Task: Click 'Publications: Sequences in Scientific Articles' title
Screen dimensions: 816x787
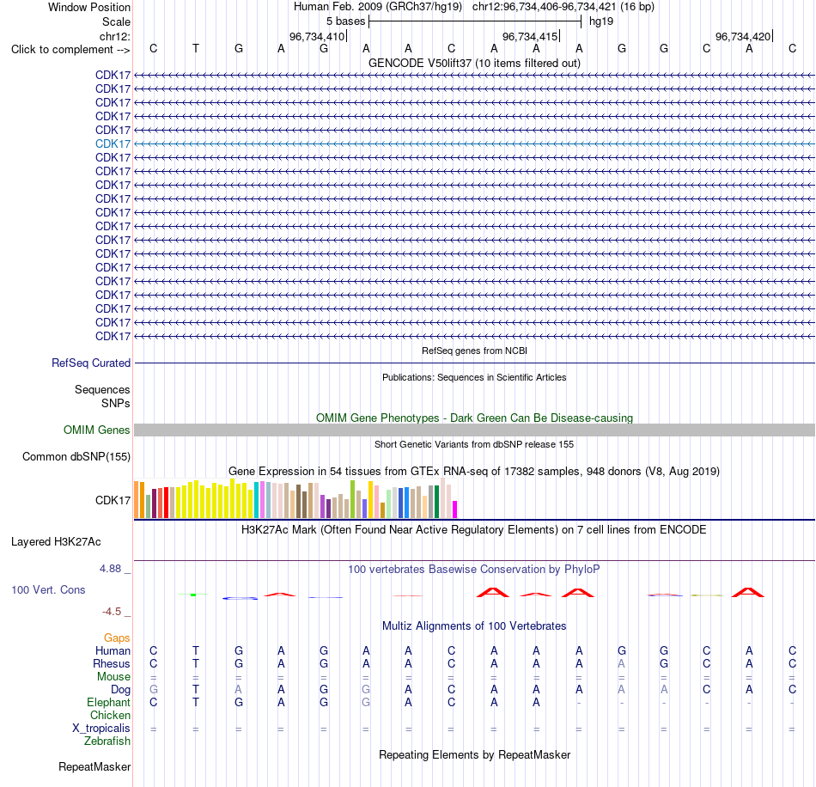Action: pos(474,377)
